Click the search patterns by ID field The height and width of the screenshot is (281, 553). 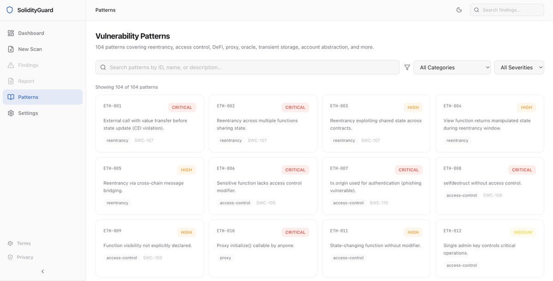(x=247, y=67)
